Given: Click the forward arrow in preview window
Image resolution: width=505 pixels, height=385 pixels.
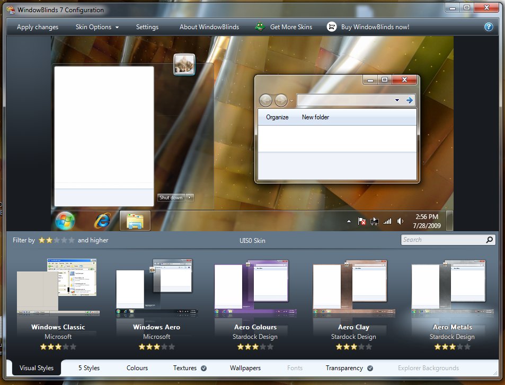Looking at the screenshot, I should point(281,101).
